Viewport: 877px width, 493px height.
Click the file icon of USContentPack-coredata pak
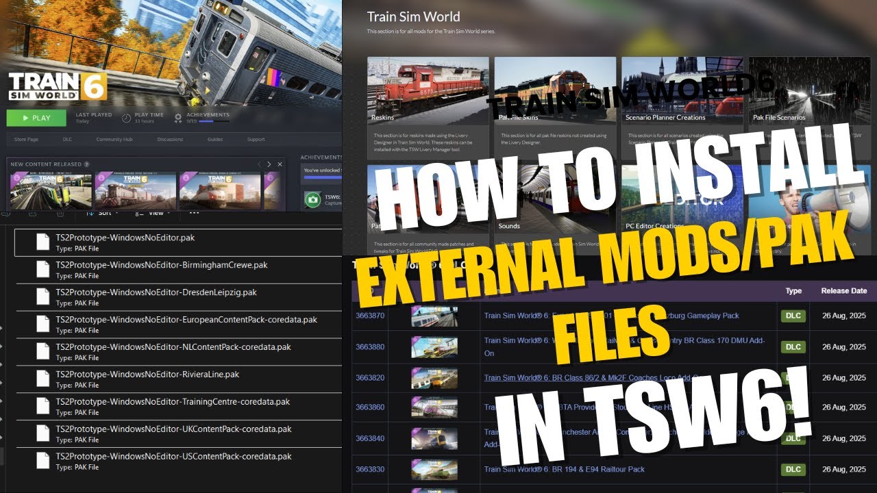click(42, 462)
